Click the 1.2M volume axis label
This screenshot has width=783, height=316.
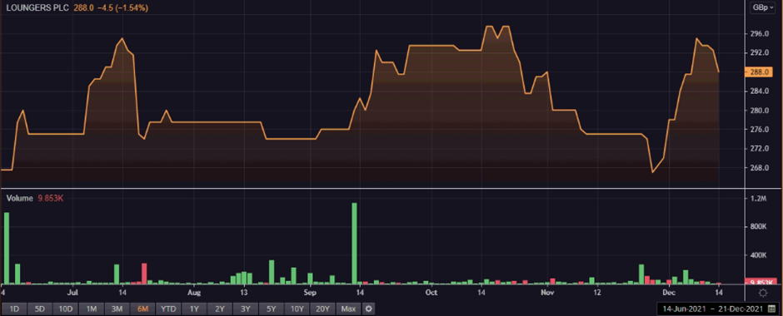(758, 199)
